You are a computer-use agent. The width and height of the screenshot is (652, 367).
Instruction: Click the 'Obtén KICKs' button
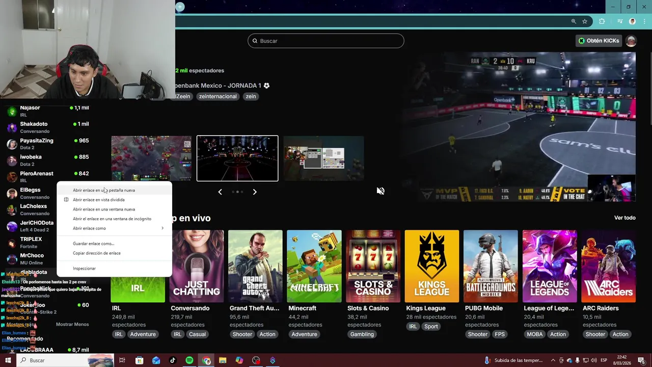point(599,41)
